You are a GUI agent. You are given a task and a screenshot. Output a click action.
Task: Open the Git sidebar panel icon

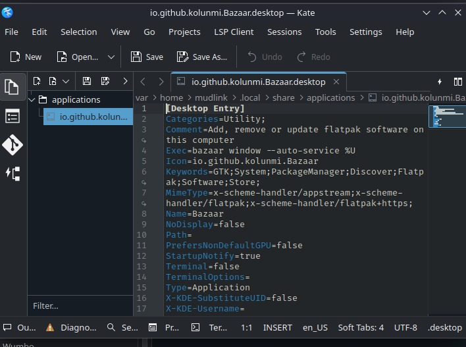[x=13, y=145]
